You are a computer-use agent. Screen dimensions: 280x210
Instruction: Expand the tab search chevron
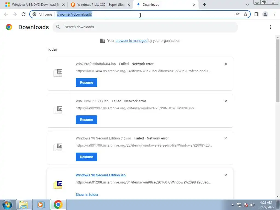(x=247, y=5)
